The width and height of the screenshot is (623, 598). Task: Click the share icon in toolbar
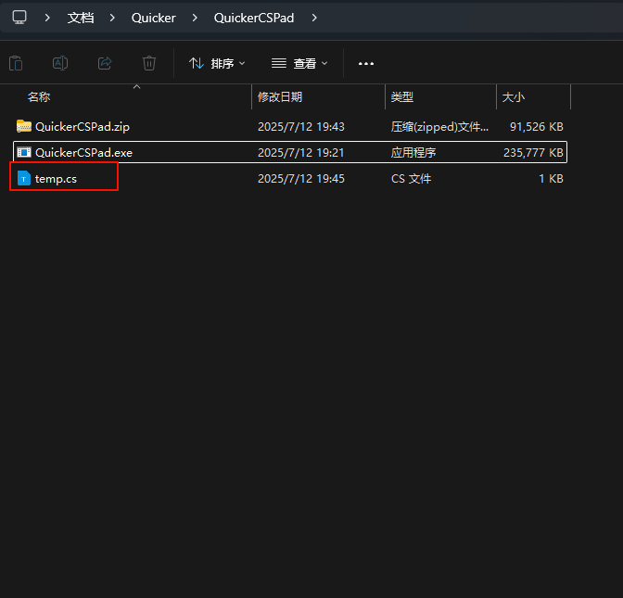[105, 63]
